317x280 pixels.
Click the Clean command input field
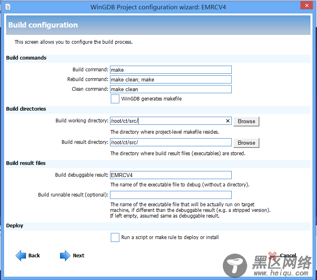[171, 89]
